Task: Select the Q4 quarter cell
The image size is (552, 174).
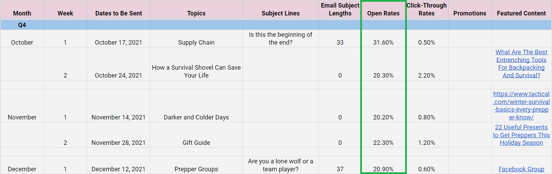Action: [22, 25]
